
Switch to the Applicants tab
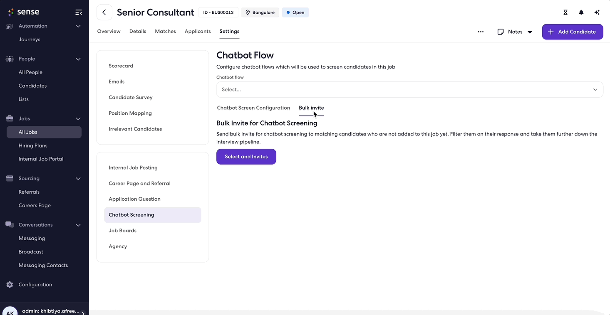point(198,32)
